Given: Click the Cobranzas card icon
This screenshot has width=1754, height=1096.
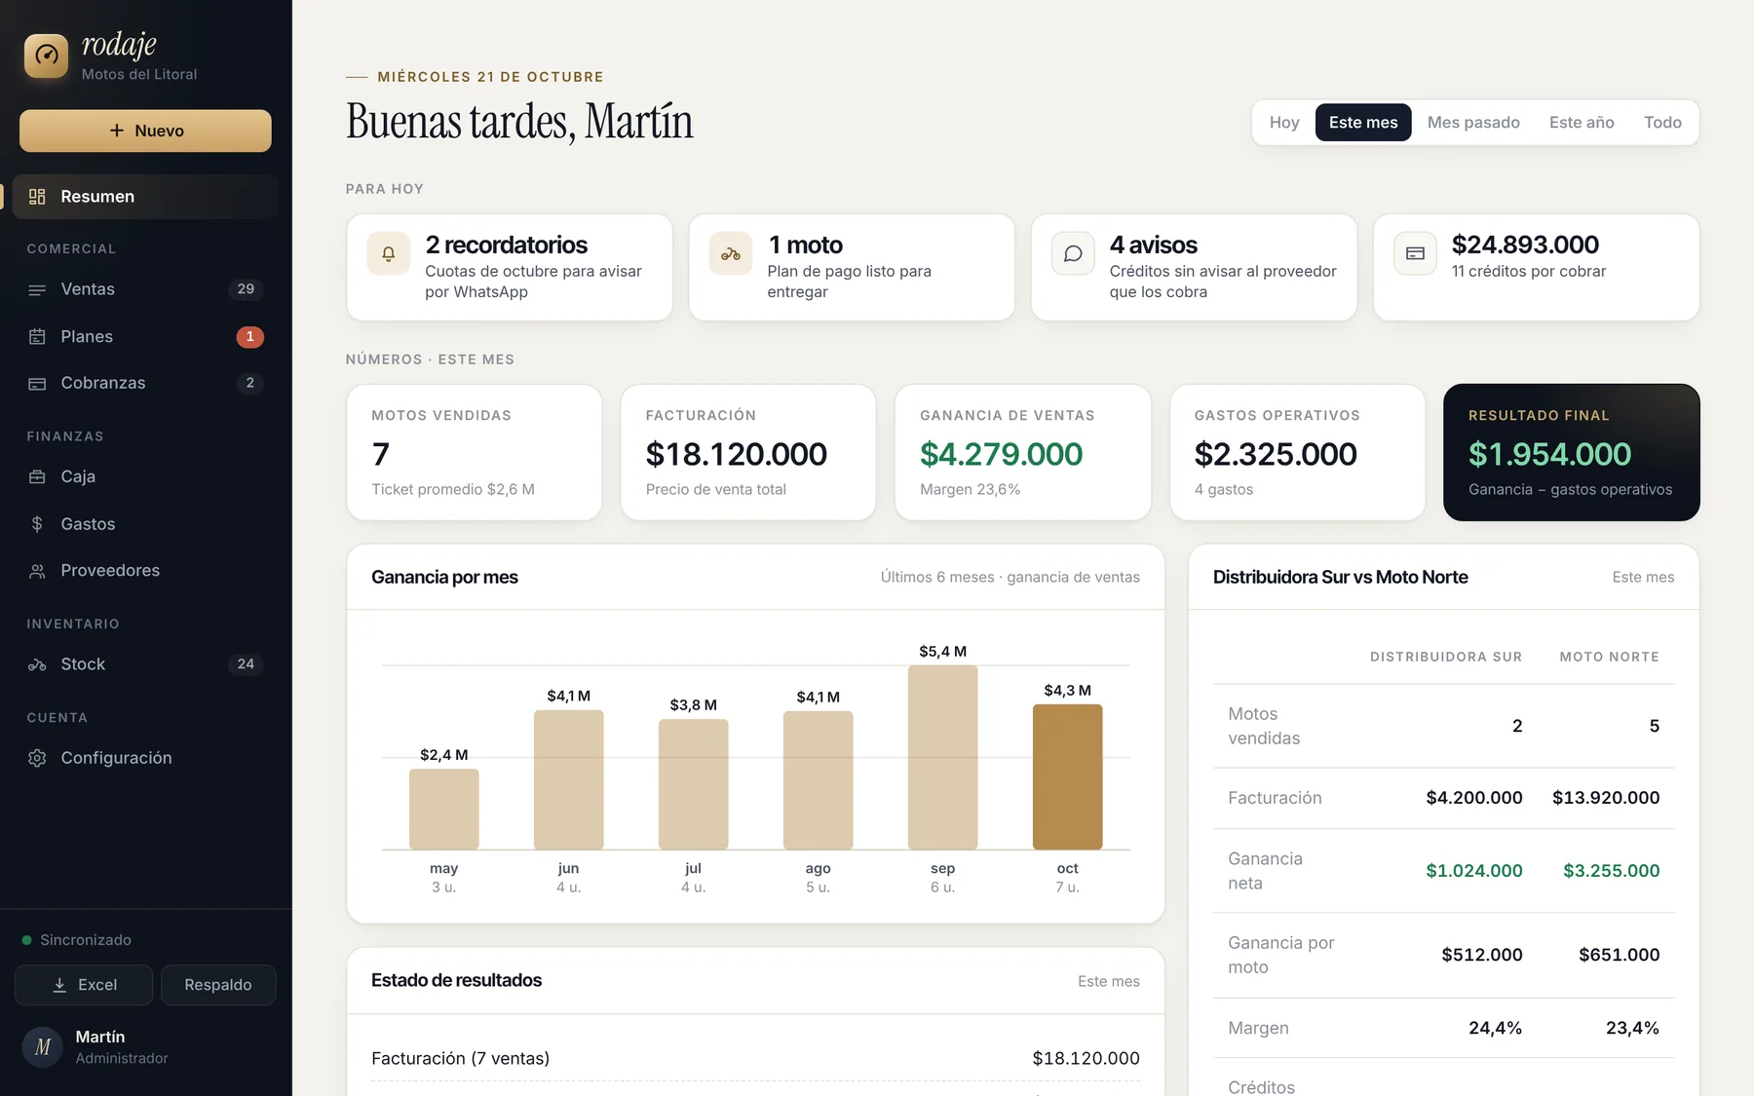Looking at the screenshot, I should tap(37, 384).
